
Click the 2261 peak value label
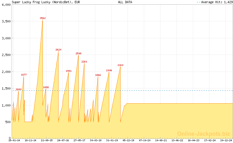(84, 62)
